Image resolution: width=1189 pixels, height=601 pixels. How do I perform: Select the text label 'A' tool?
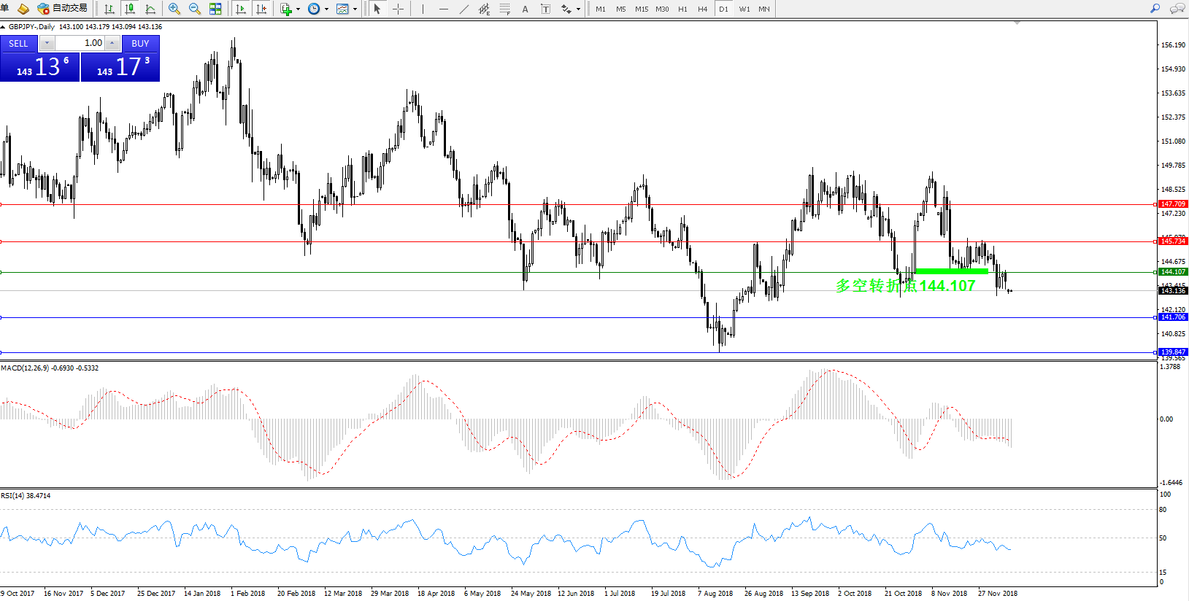[525, 9]
